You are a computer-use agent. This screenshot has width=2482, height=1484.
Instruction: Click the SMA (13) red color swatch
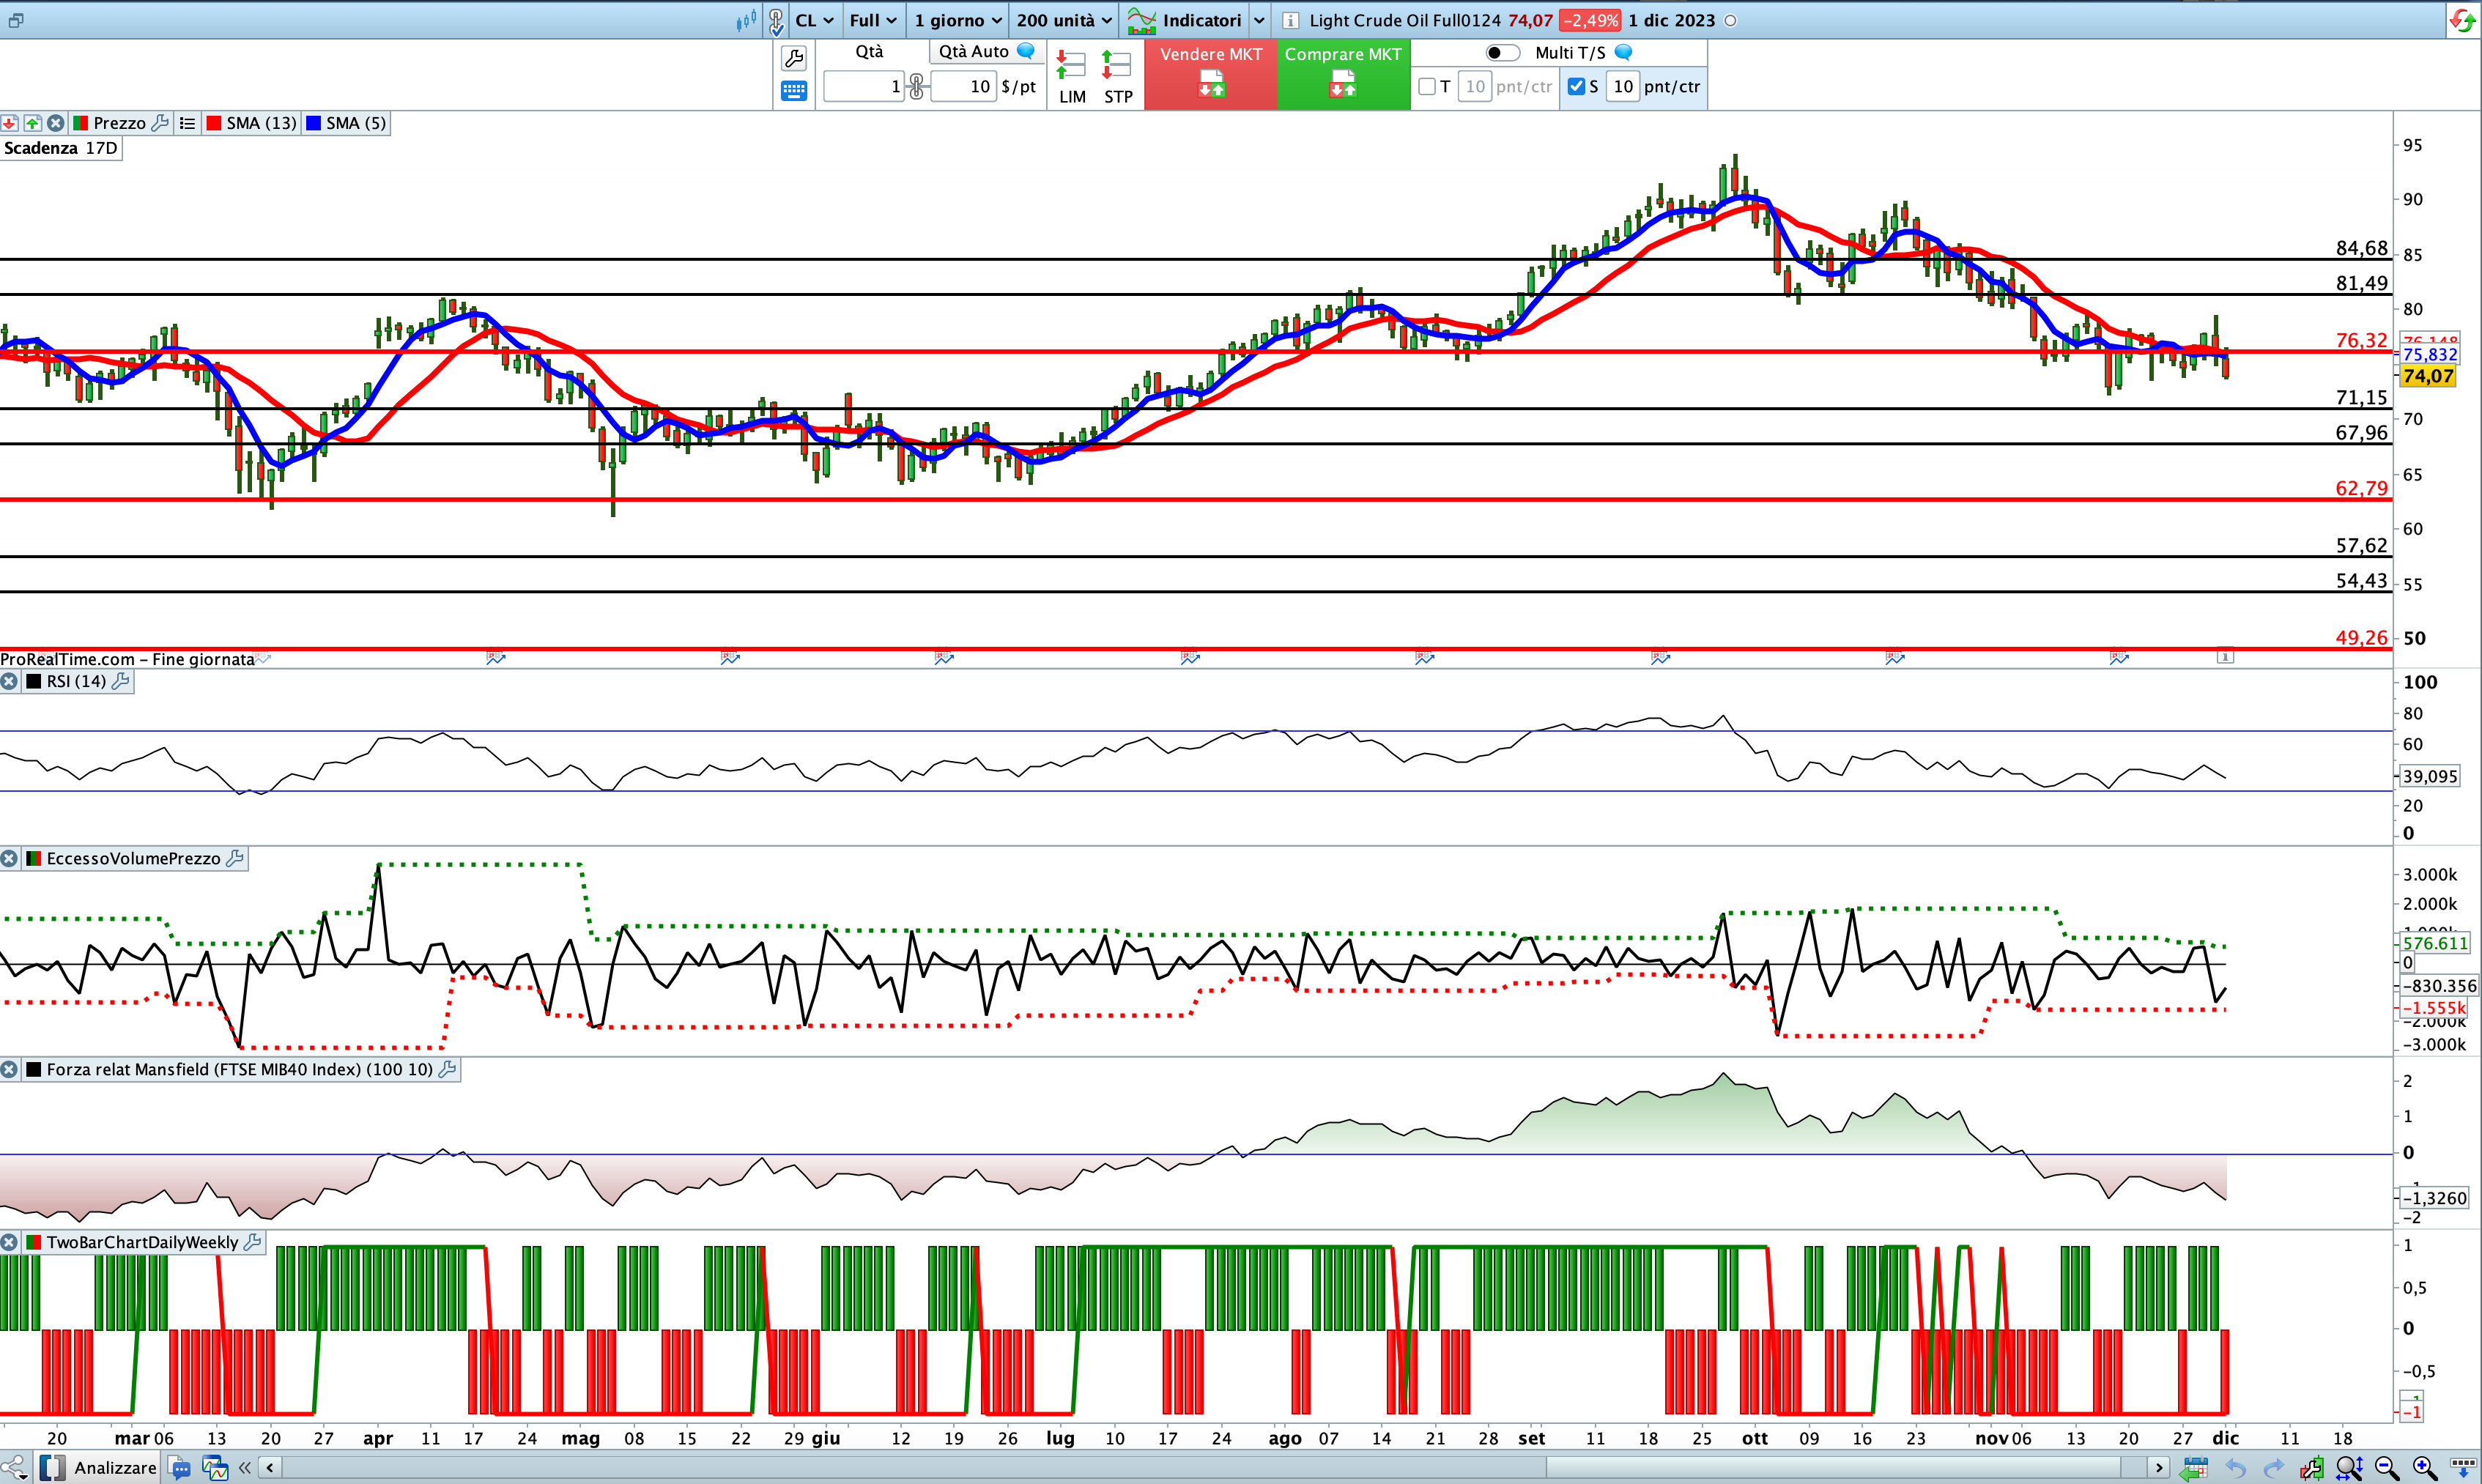tap(213, 123)
